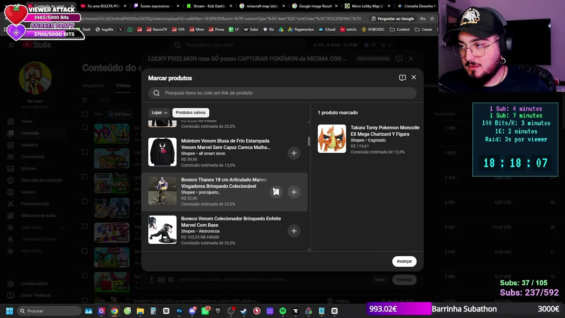Open the KazzioTV bookmark
The width and height of the screenshot is (565, 318).
click(x=156, y=30)
